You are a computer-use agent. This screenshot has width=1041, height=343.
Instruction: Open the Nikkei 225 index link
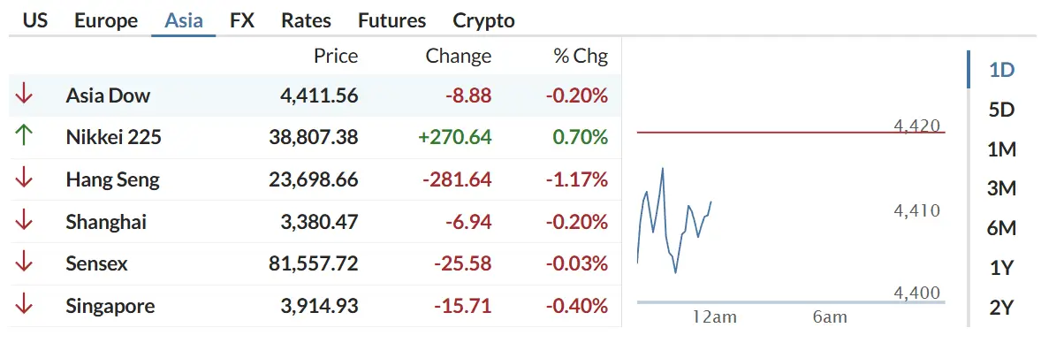coord(113,138)
